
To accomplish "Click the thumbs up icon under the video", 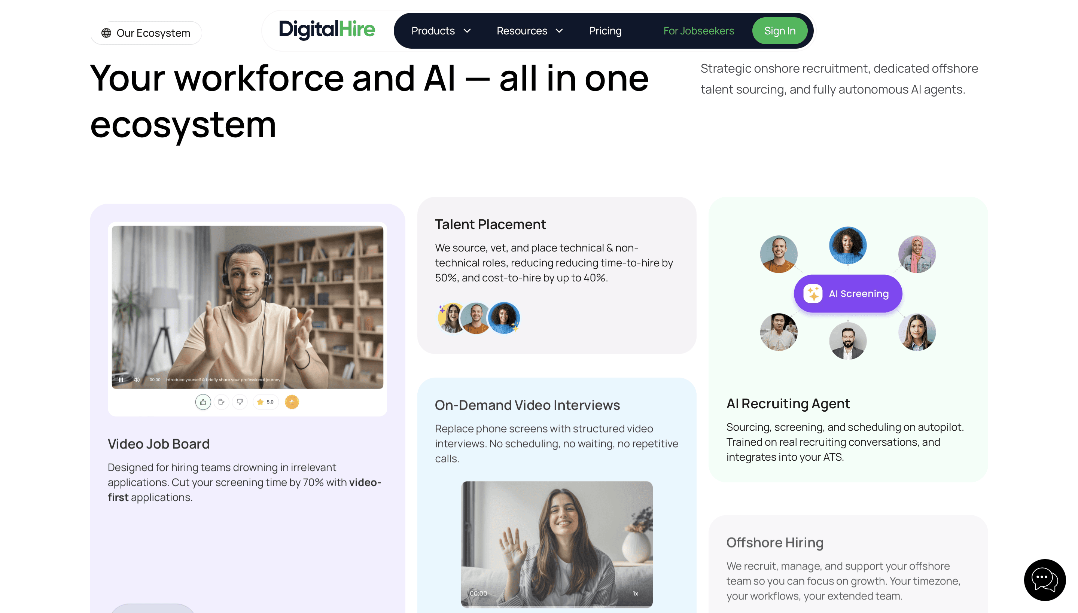I will click(203, 402).
